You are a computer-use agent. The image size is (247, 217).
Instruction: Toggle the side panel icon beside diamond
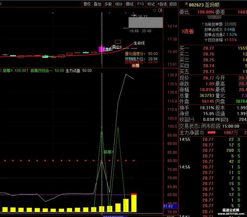(160, 10)
